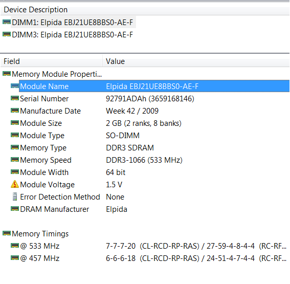Screen dimensions: 290x284
Task: Click the DIMM3 memory module icon
Action: click(7, 34)
